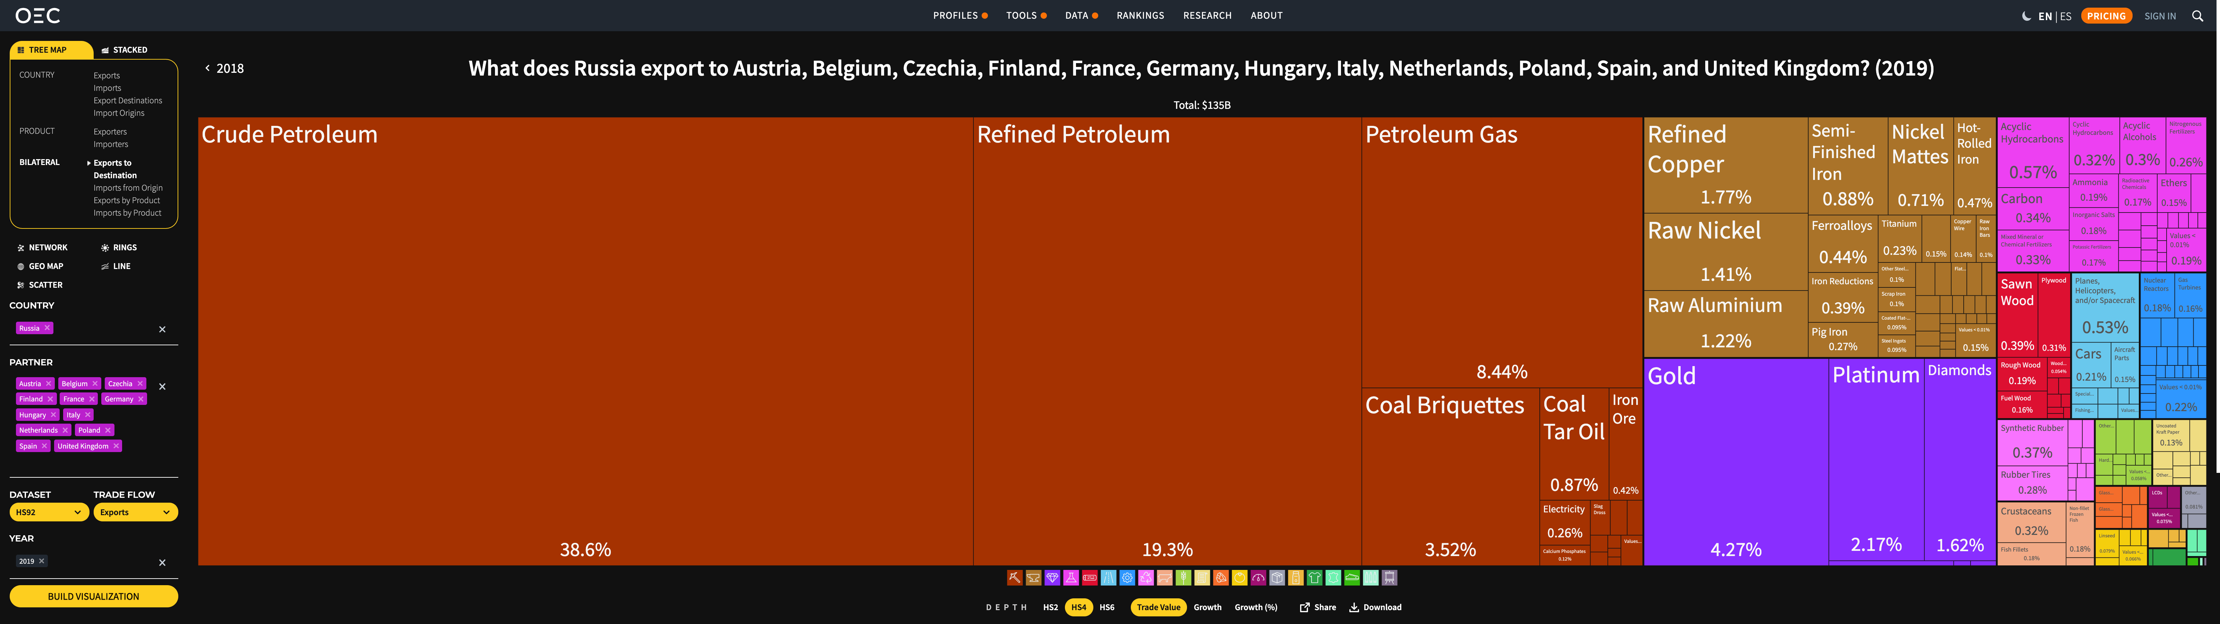Filter by Weapons bullets icon
The image size is (2220, 624).
point(1371,578)
